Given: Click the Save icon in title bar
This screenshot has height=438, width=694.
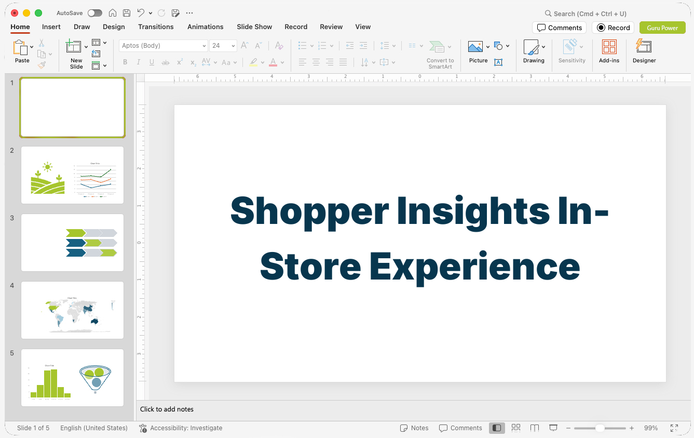Looking at the screenshot, I should (x=127, y=13).
